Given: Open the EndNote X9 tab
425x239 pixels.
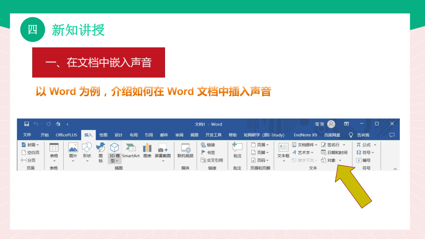Looking at the screenshot, I should 305,135.
